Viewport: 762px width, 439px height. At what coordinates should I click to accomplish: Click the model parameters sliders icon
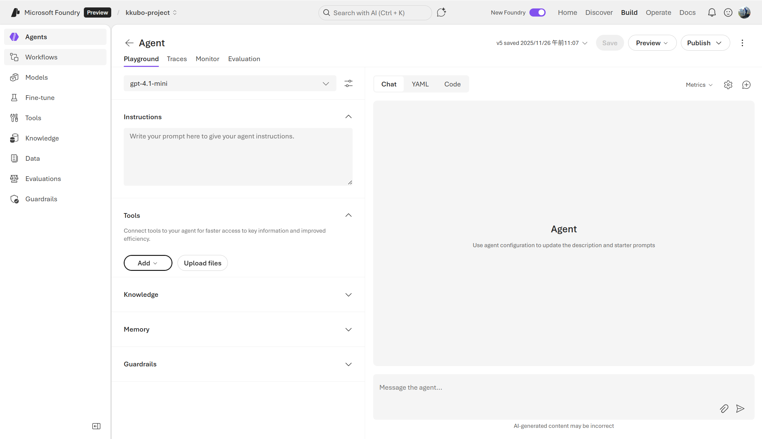click(348, 83)
